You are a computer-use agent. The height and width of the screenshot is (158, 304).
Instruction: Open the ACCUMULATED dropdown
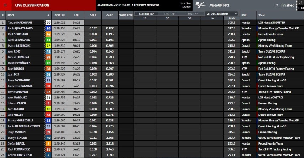222,14
